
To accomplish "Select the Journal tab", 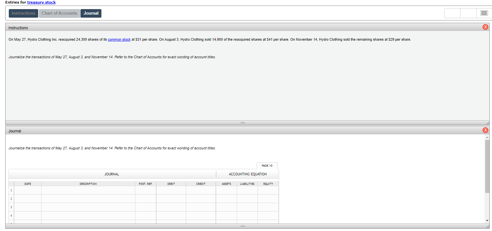I will point(91,13).
